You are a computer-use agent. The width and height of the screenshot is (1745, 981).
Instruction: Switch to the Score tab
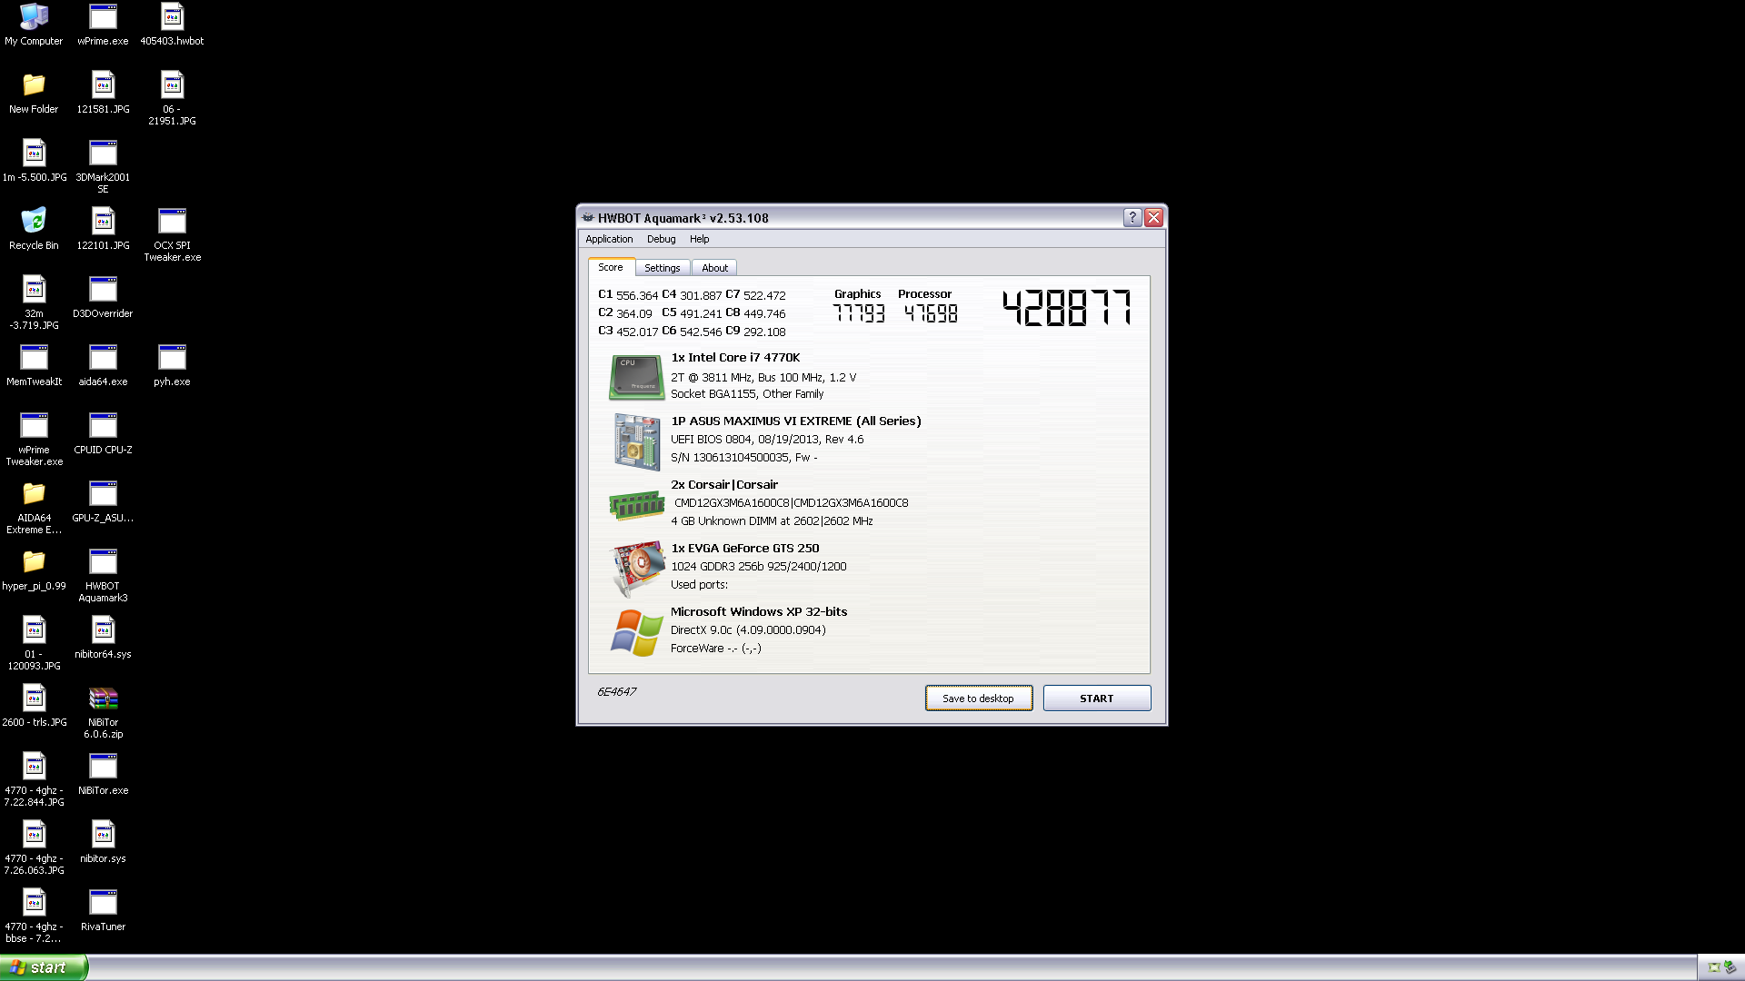pos(611,267)
